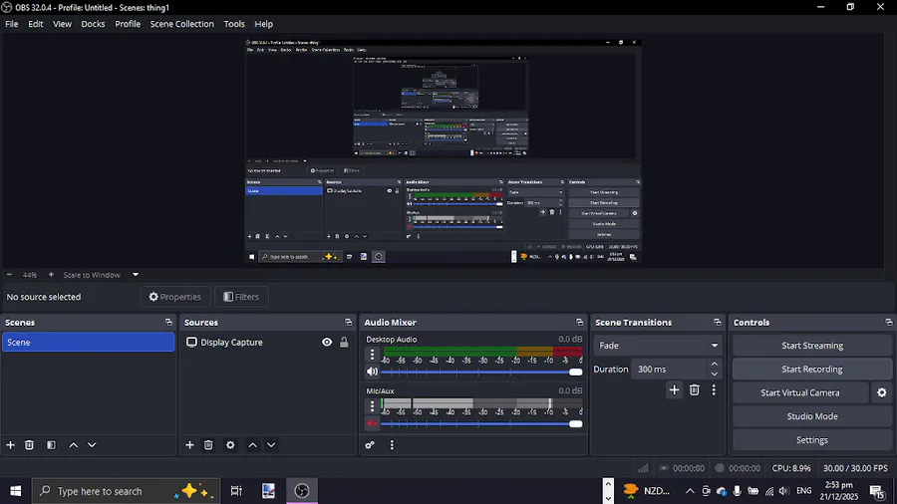Viewport: 897px width, 504px height.
Task: Open Settings from Controls panel
Action: (x=811, y=440)
